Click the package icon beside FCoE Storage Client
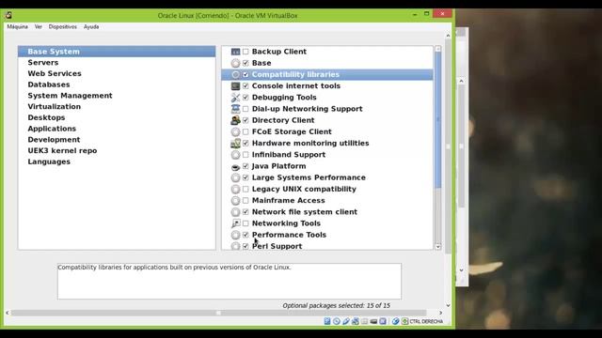 235,131
